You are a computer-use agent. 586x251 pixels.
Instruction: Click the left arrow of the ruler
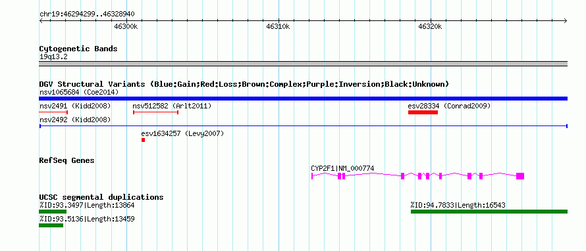(x=41, y=20)
